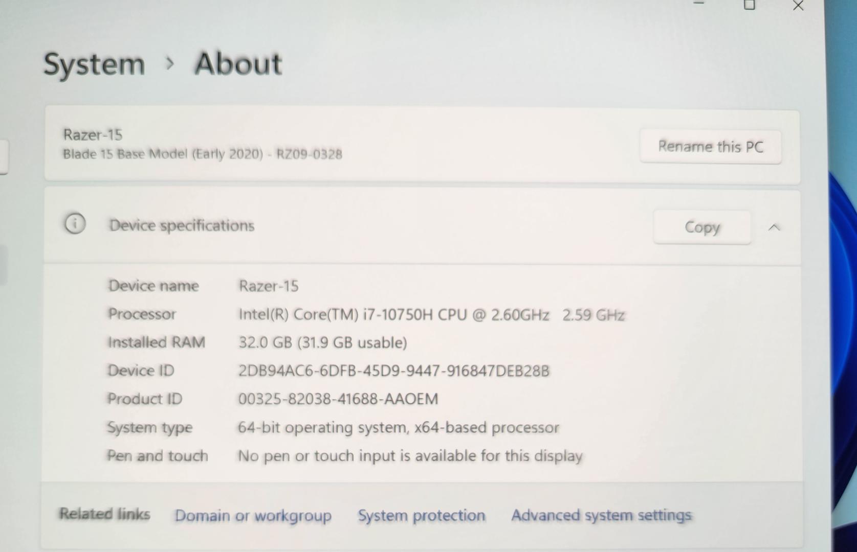Click the info icon beside Device specifications
Screen dimensions: 857x552
75,224
